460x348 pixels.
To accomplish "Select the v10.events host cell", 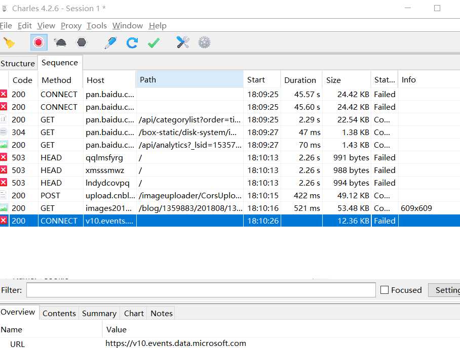I will (109, 221).
